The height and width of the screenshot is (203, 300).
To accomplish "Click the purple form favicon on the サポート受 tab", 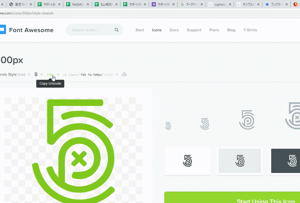I will [154, 4].
